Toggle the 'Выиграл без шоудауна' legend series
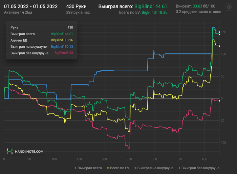This screenshot has height=174, width=237. [199, 168]
